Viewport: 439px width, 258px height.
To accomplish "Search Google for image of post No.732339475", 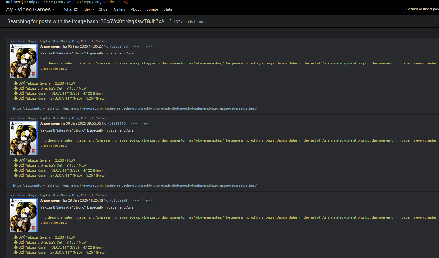I will point(32,41).
